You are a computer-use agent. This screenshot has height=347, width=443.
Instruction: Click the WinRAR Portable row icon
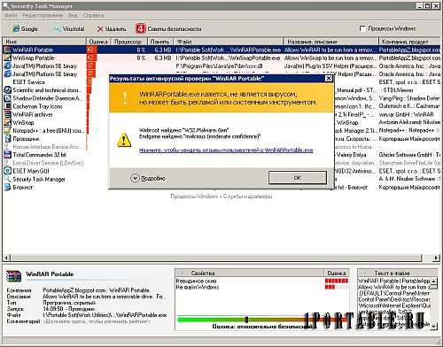8,50
